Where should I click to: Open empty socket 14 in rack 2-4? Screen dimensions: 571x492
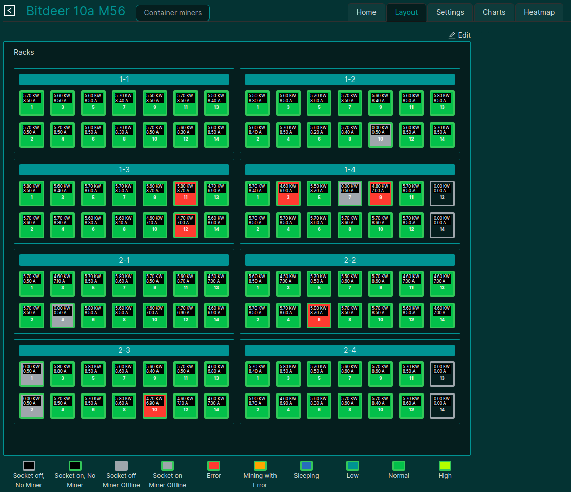click(x=442, y=406)
